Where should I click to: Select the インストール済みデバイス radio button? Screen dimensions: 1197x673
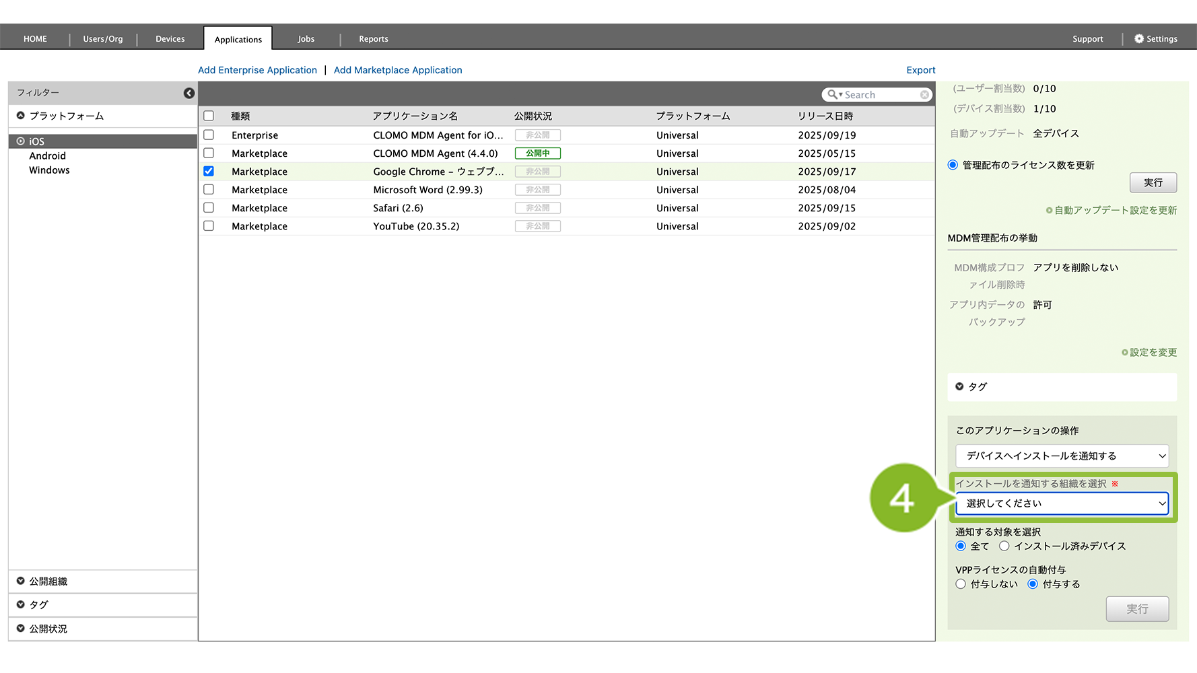[x=1004, y=546]
